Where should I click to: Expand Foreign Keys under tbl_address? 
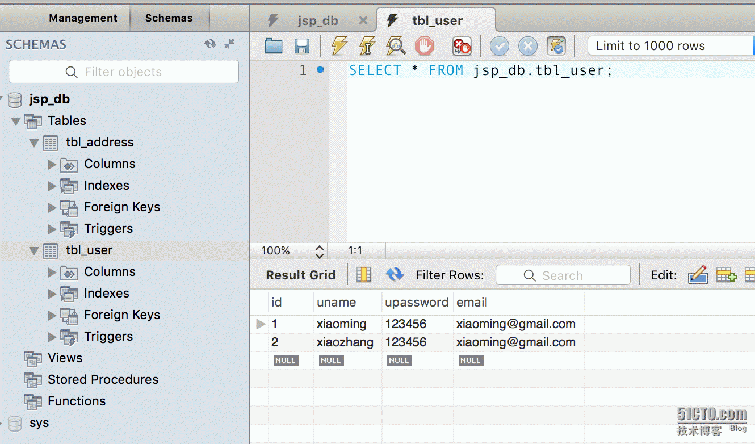[52, 207]
